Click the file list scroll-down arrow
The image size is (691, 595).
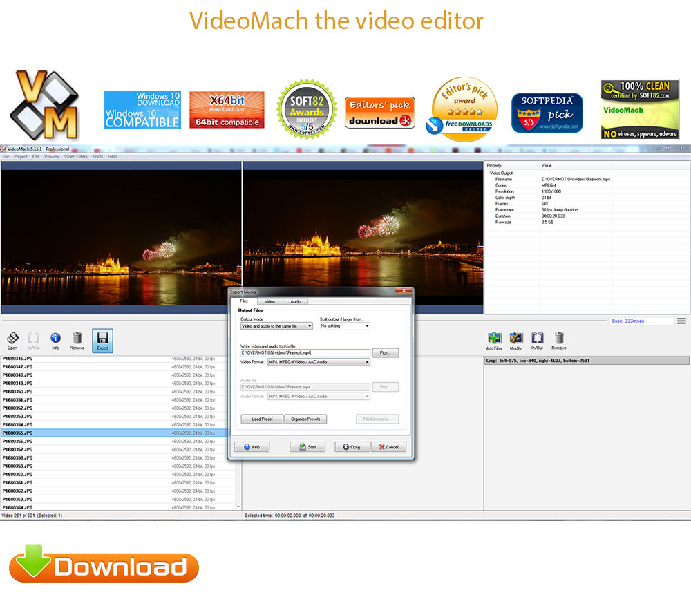[238, 507]
